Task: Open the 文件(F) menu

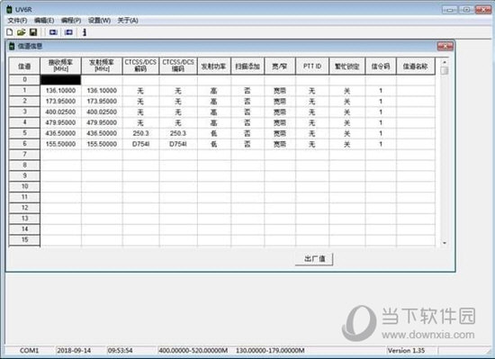Action: point(17,21)
